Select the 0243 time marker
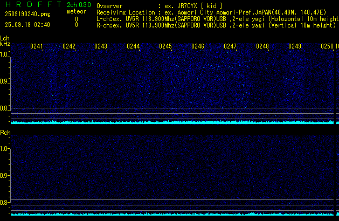The height and width of the screenshot is (221, 339). point(101,47)
